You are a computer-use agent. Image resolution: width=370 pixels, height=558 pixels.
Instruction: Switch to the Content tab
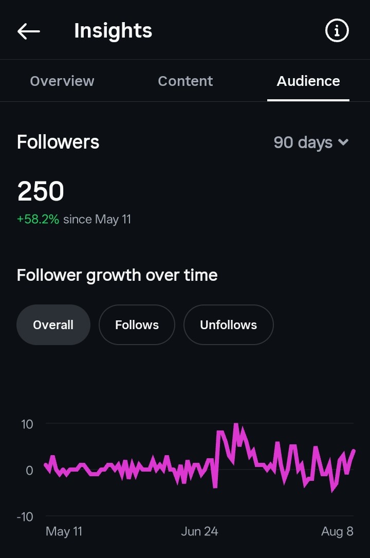(x=185, y=81)
